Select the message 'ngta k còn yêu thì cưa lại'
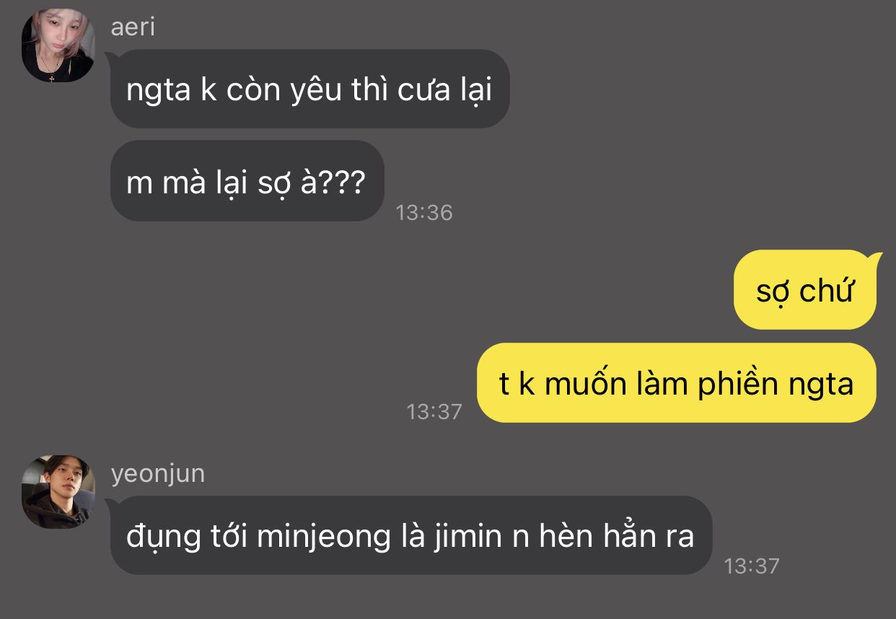Image resolution: width=896 pixels, height=619 pixels. [x=309, y=89]
